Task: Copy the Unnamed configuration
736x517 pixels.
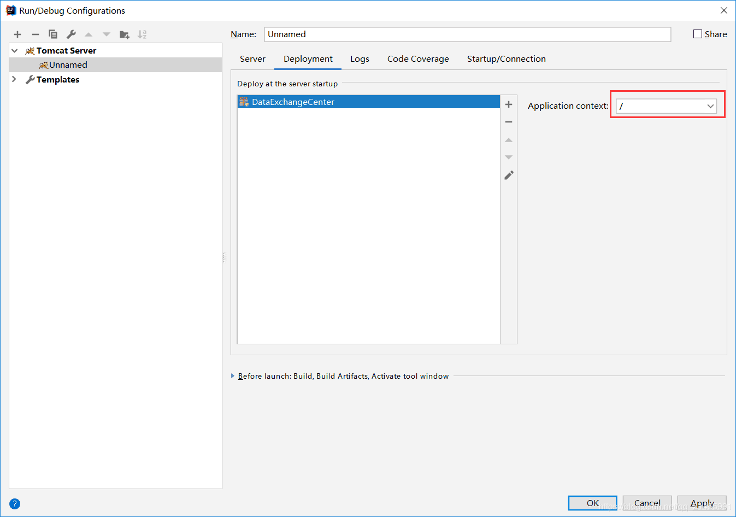Action: [x=53, y=34]
